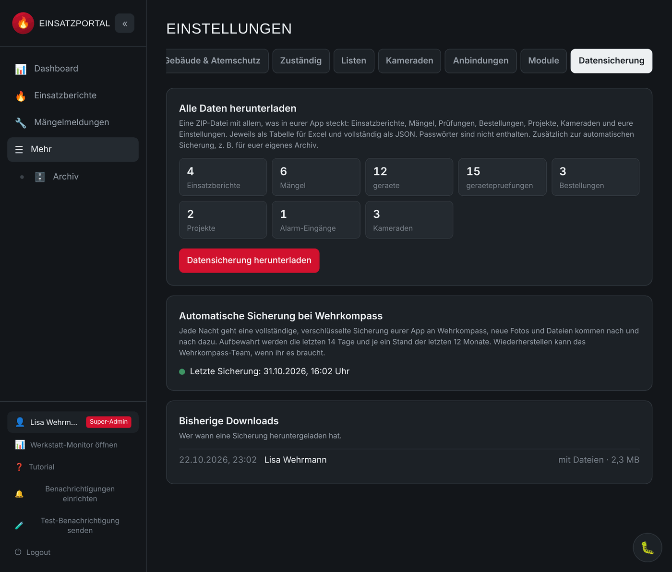Viewport: 672px width, 572px height.
Task: Click the user profile icon for Lisa Wehrm...
Action: (x=20, y=422)
